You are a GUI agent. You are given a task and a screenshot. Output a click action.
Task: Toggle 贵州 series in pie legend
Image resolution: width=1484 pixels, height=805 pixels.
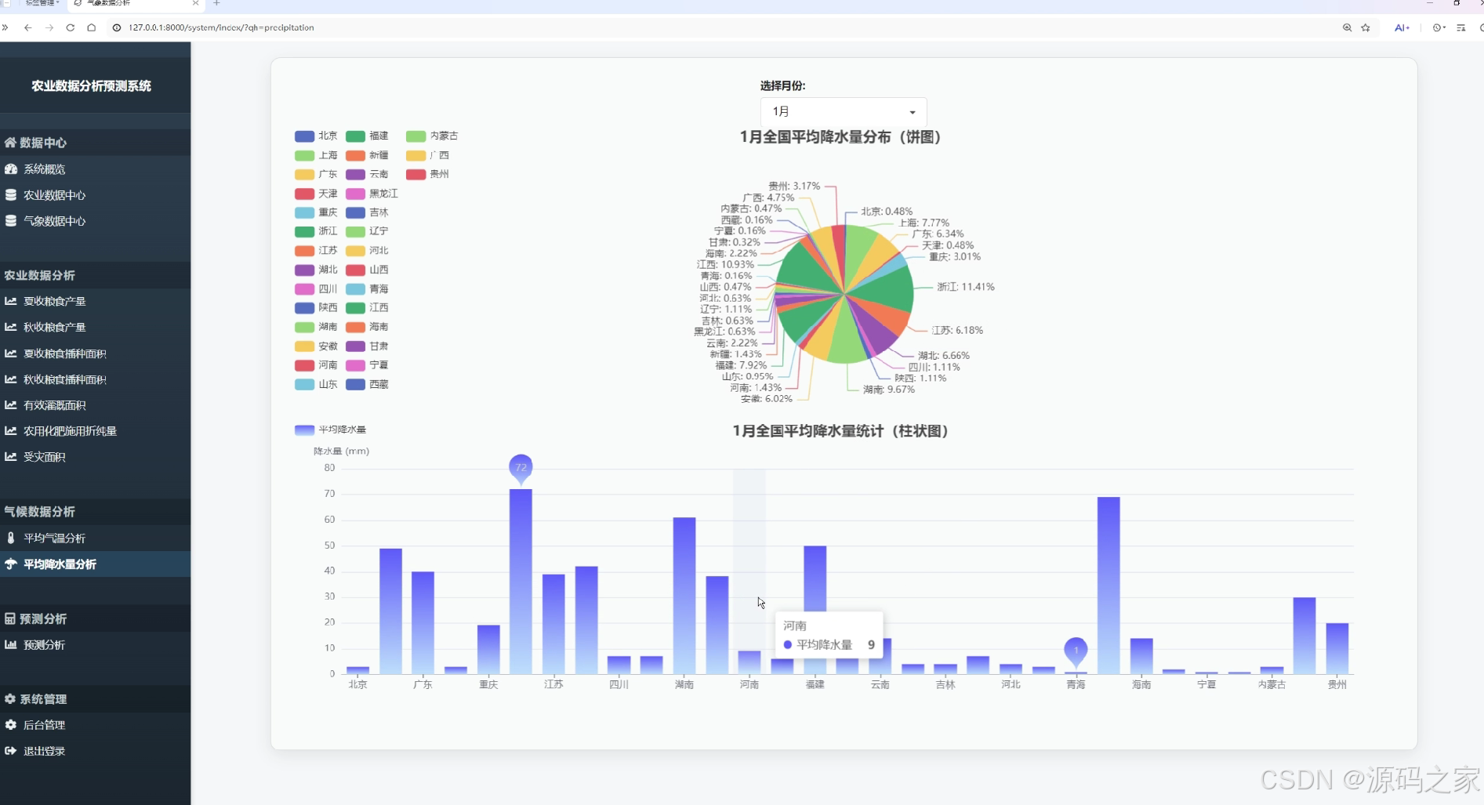click(427, 174)
